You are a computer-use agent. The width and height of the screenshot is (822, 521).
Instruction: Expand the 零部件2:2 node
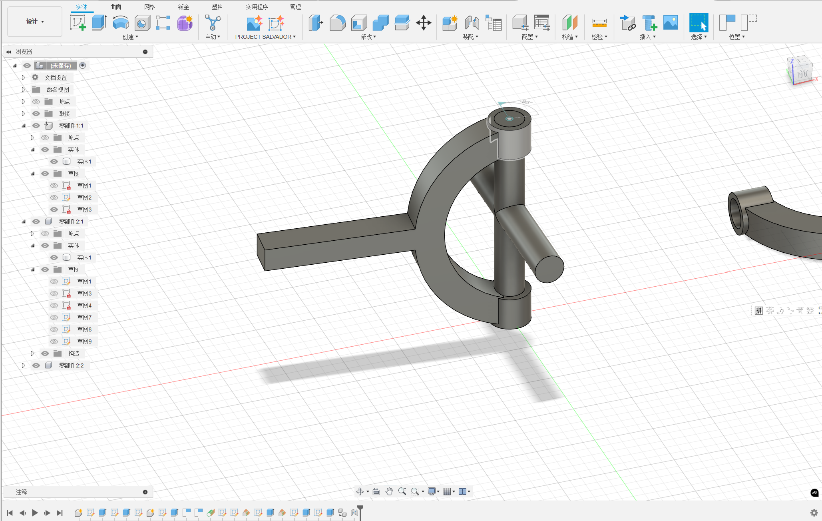tap(24, 365)
